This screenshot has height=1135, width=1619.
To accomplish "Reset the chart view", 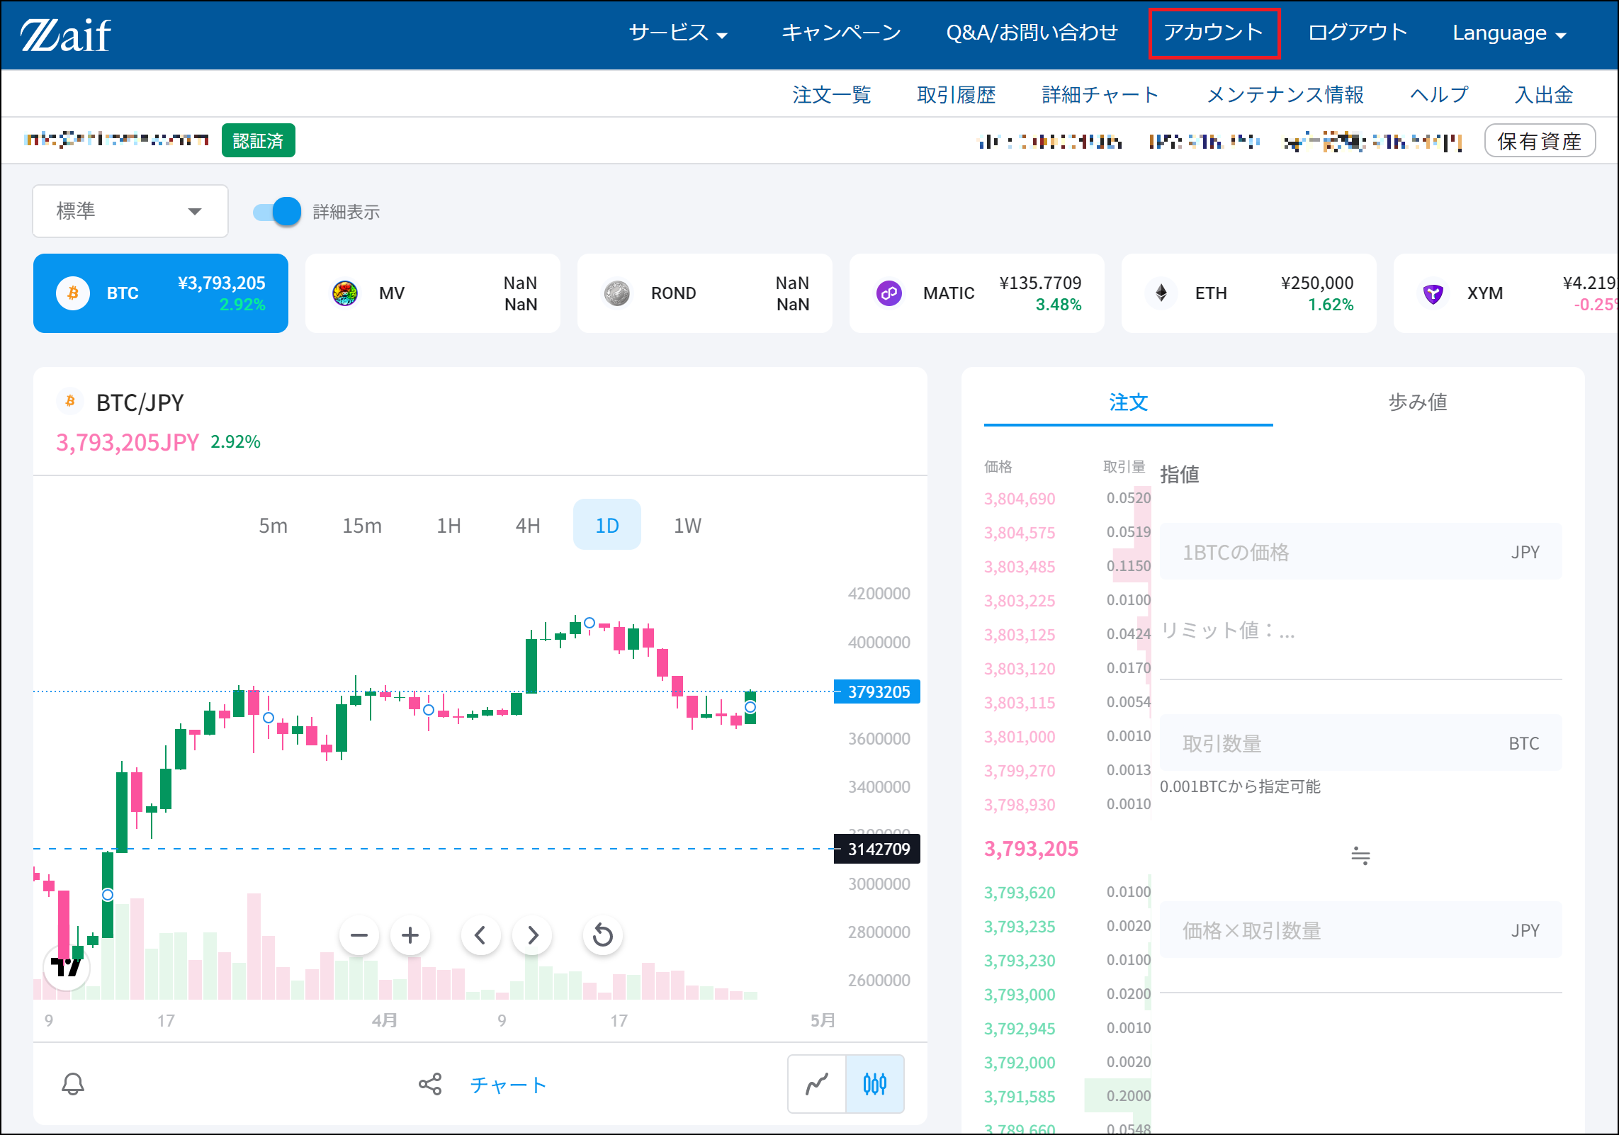I will 602,935.
